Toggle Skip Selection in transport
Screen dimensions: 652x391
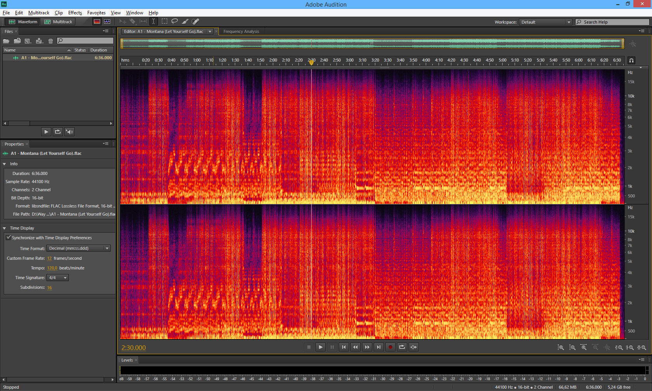(414, 347)
